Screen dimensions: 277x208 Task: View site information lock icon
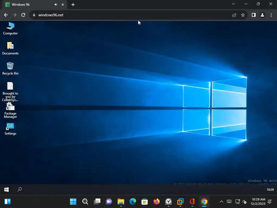[34, 15]
